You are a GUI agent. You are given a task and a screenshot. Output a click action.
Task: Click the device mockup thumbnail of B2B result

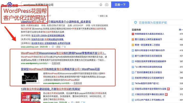click(30, 78)
